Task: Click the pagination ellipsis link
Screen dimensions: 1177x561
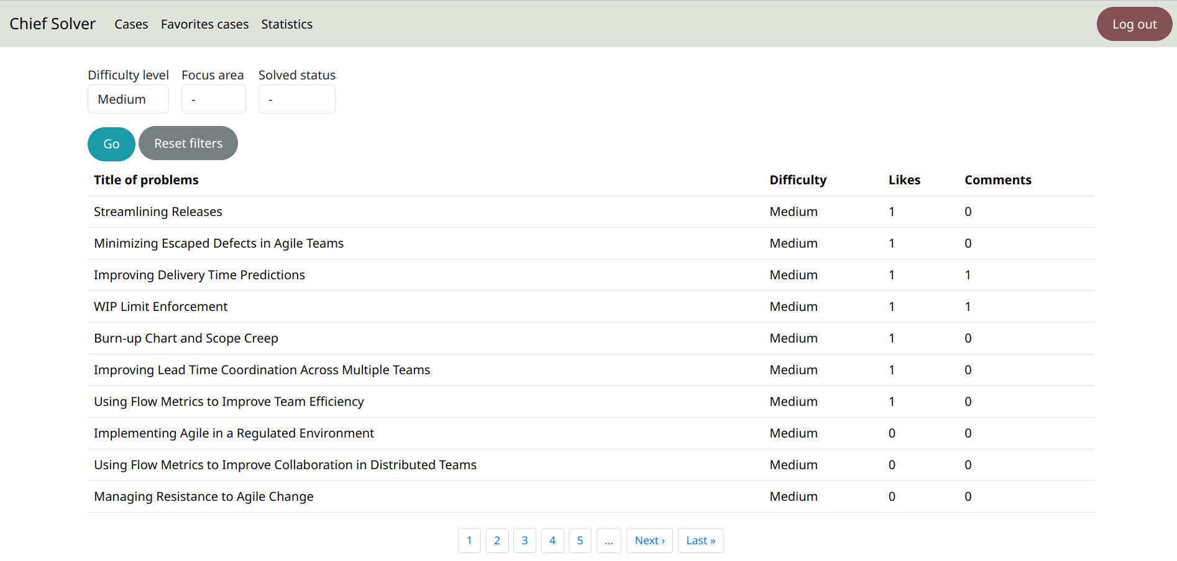Action: (609, 541)
